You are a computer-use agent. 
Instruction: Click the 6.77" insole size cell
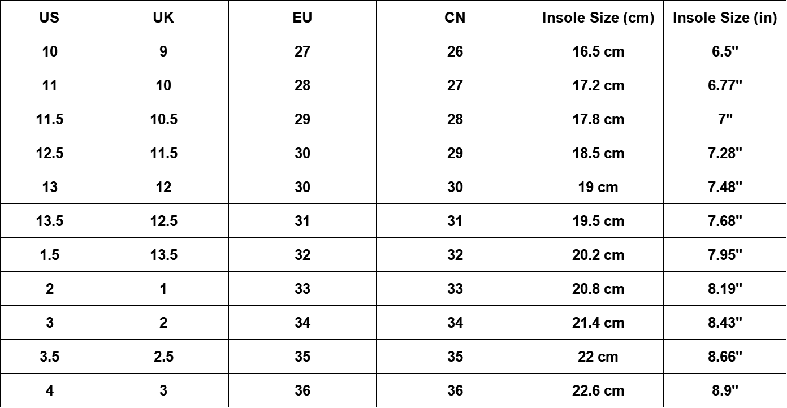pyautogui.click(x=725, y=85)
